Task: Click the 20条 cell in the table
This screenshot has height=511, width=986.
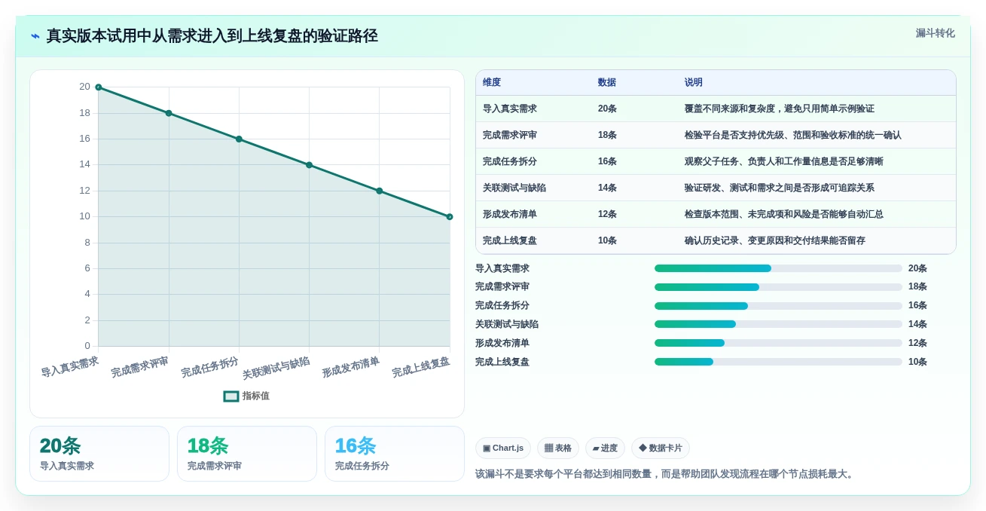Action: pyautogui.click(x=607, y=109)
